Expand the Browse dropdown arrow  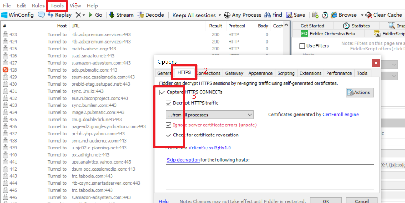click(x=362, y=15)
